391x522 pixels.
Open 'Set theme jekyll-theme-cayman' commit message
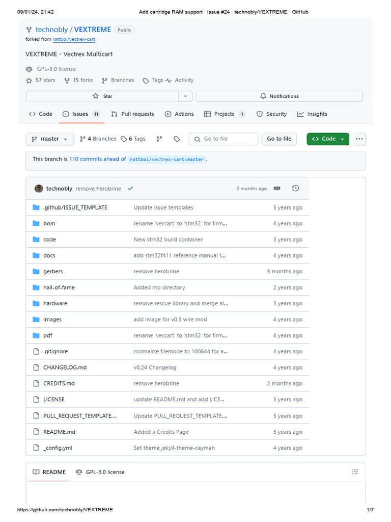pos(174,448)
